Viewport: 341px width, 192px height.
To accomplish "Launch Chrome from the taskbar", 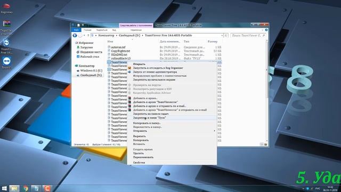I will click(x=26, y=188).
